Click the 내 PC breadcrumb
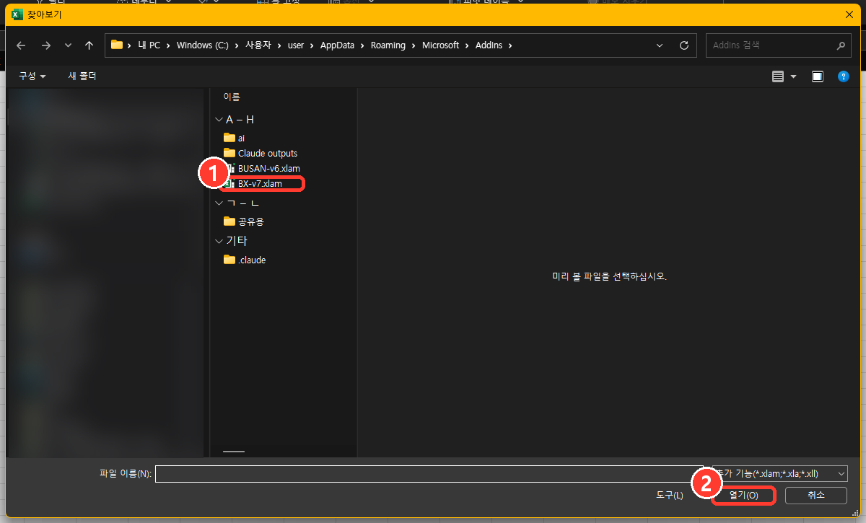The height and width of the screenshot is (523, 866). [x=149, y=45]
